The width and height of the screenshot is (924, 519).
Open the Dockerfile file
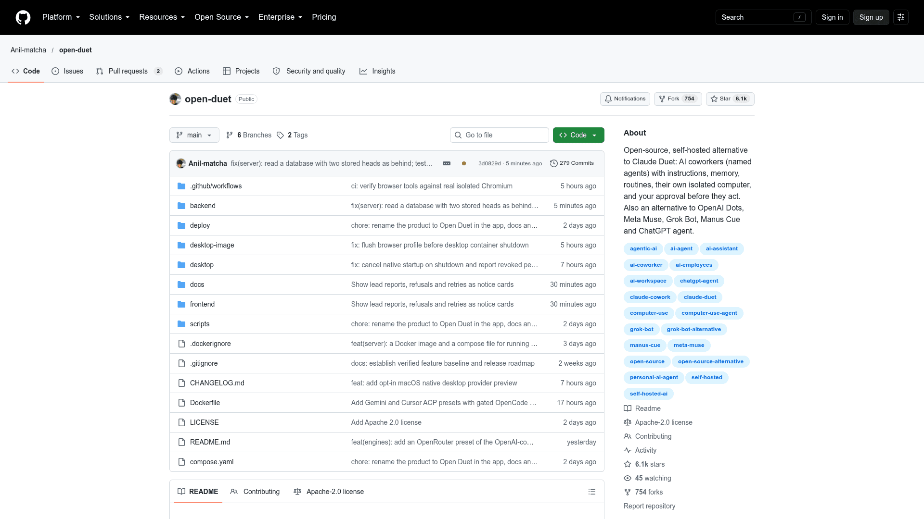tap(205, 403)
